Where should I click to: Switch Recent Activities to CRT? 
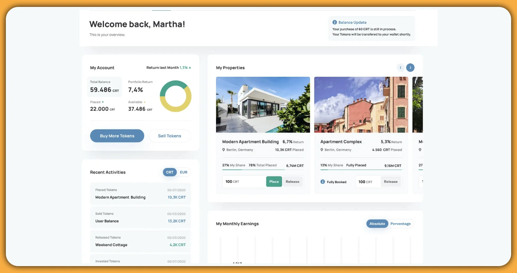tap(170, 172)
